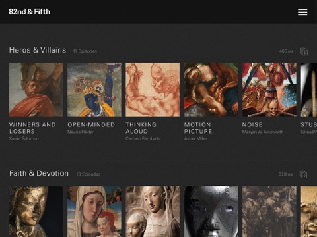
Task: Click curator name Carmen Bambach
Action: (143, 138)
